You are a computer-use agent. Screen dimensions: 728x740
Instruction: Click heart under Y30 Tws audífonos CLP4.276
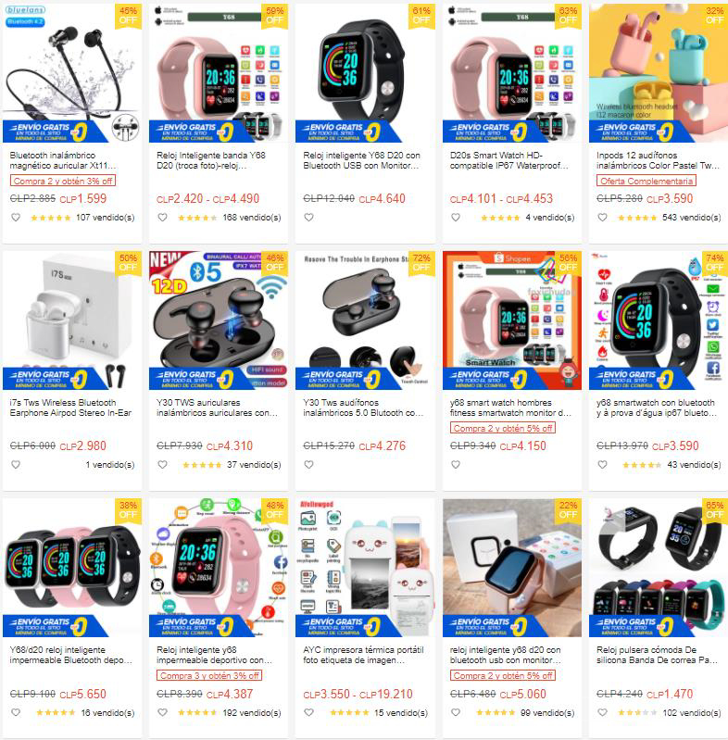pos(308,464)
